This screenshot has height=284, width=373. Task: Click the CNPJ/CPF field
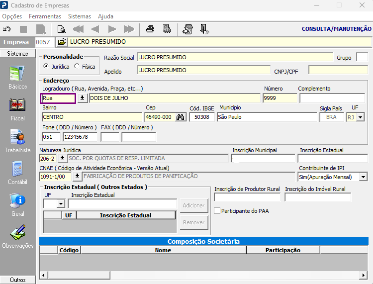click(338, 70)
